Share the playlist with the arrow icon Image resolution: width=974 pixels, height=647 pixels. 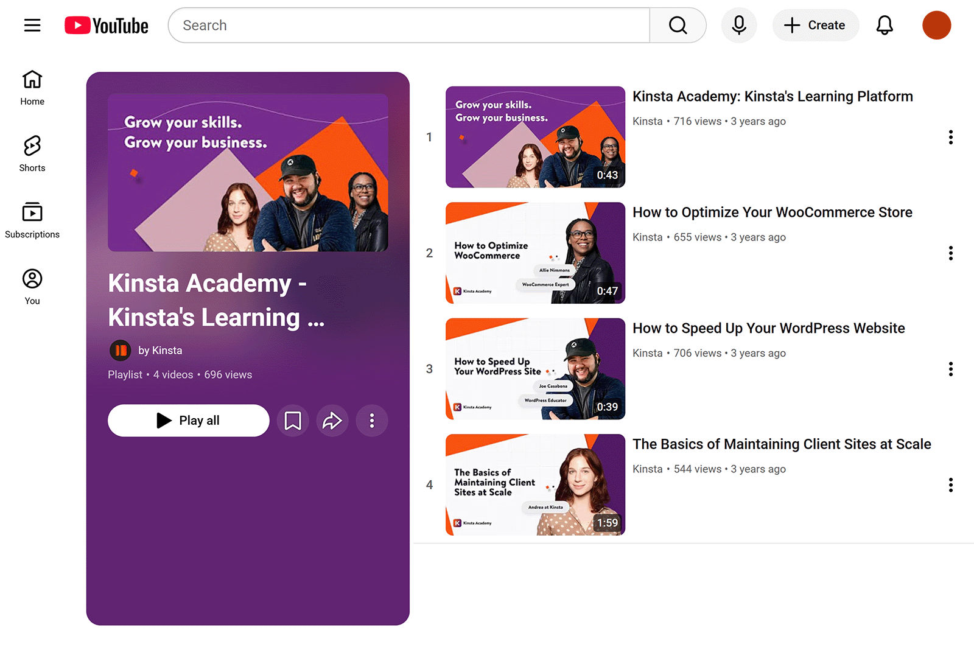click(x=332, y=421)
